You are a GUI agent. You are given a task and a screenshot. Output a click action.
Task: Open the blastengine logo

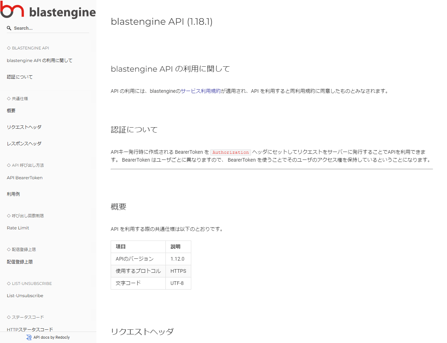tap(48, 10)
